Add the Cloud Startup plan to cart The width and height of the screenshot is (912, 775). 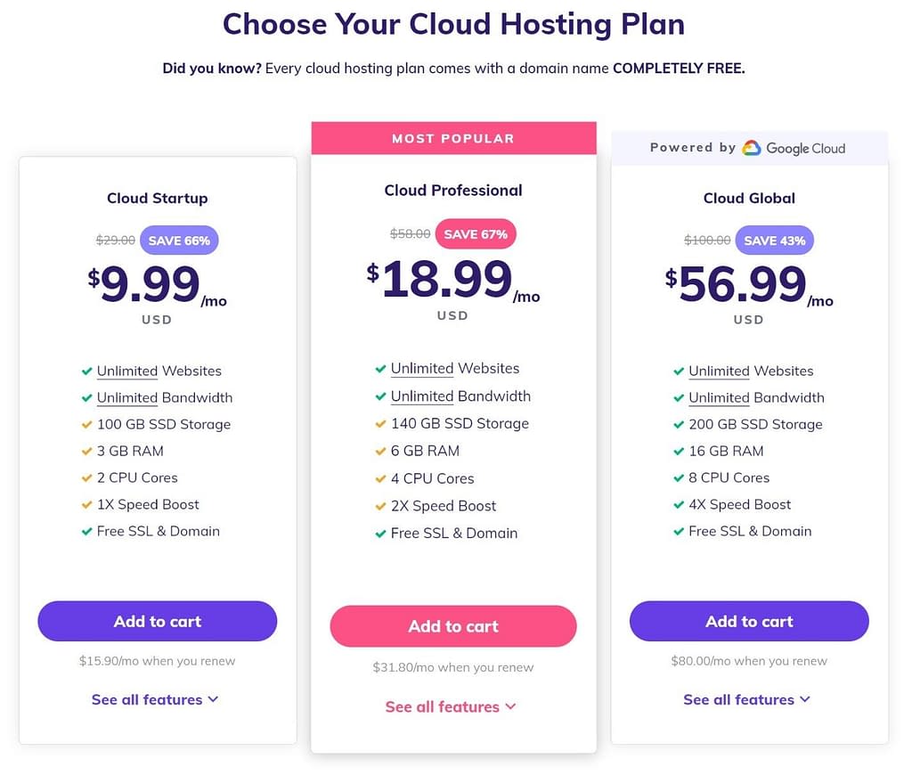(x=158, y=622)
